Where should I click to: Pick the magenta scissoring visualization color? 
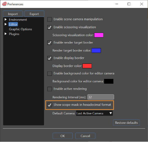pyautogui.click(x=99, y=35)
